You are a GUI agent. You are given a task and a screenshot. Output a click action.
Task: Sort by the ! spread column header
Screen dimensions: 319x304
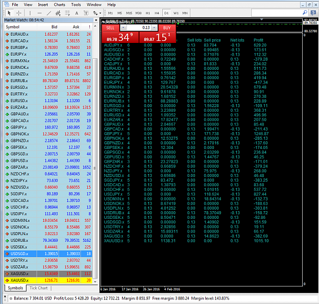pos(87,27)
